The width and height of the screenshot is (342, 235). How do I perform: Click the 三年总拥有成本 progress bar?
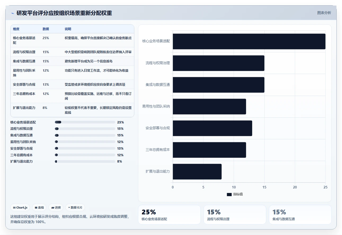click(85, 155)
